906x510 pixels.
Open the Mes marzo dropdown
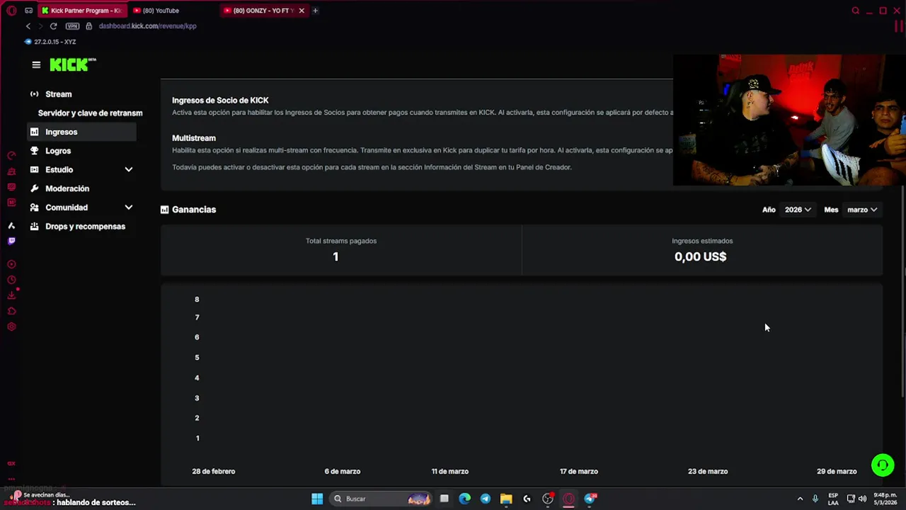coord(862,210)
